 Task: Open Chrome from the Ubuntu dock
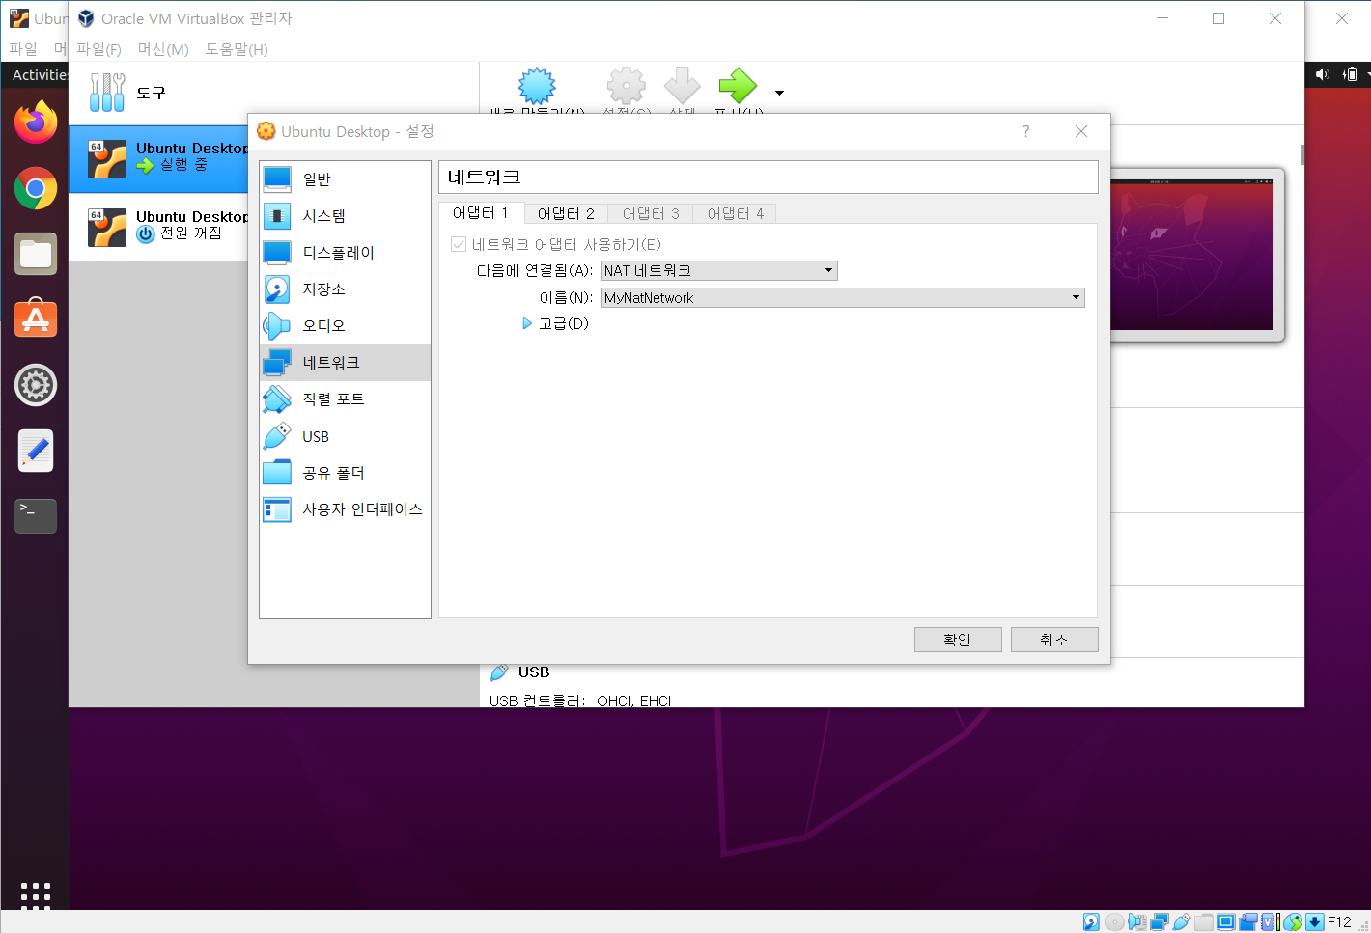tap(36, 188)
